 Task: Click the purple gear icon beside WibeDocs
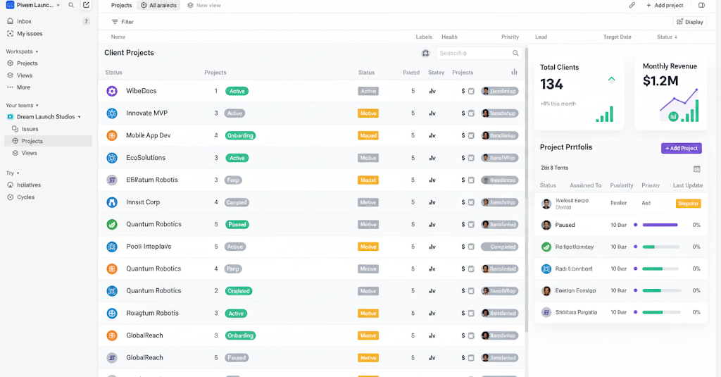click(111, 91)
